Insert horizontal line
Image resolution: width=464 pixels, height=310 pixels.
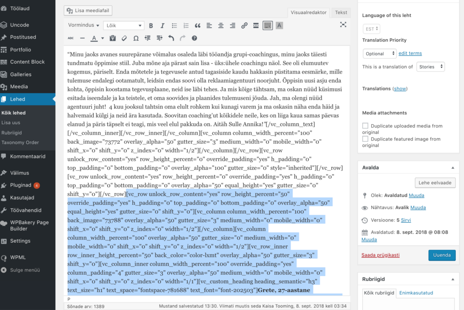82,38
